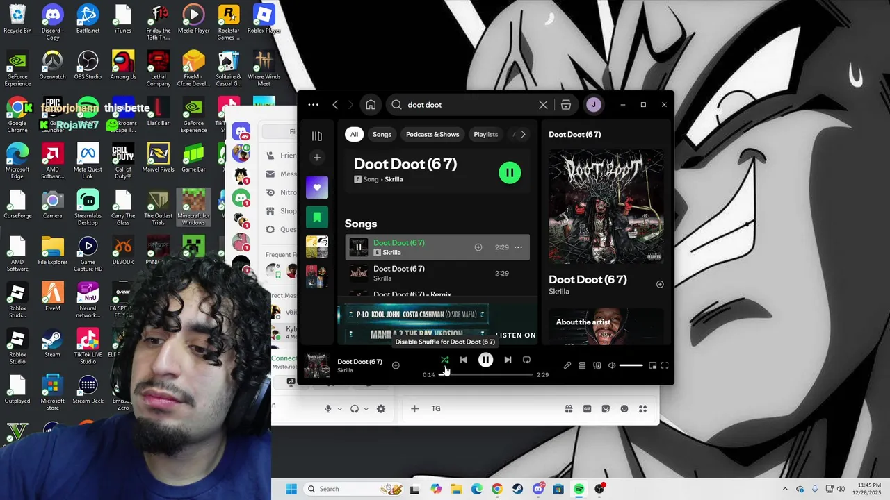Open Discord sticker picker
This screenshot has width=890, height=500.
(x=606, y=409)
